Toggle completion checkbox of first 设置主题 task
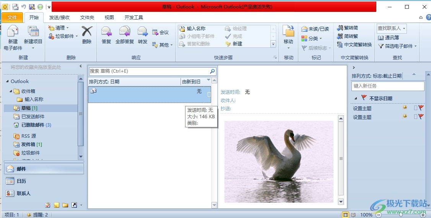Image resolution: width=431 pixels, height=218 pixels. click(416, 108)
